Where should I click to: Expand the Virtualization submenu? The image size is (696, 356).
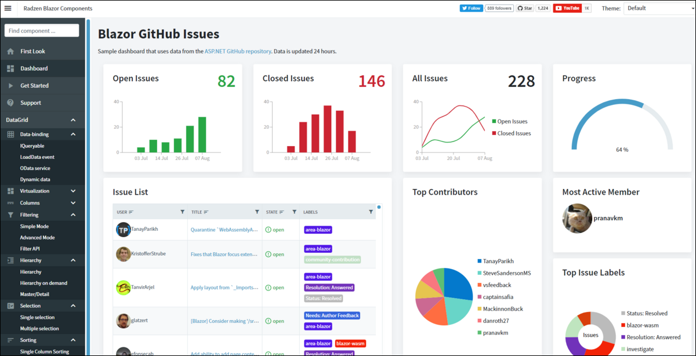73,191
